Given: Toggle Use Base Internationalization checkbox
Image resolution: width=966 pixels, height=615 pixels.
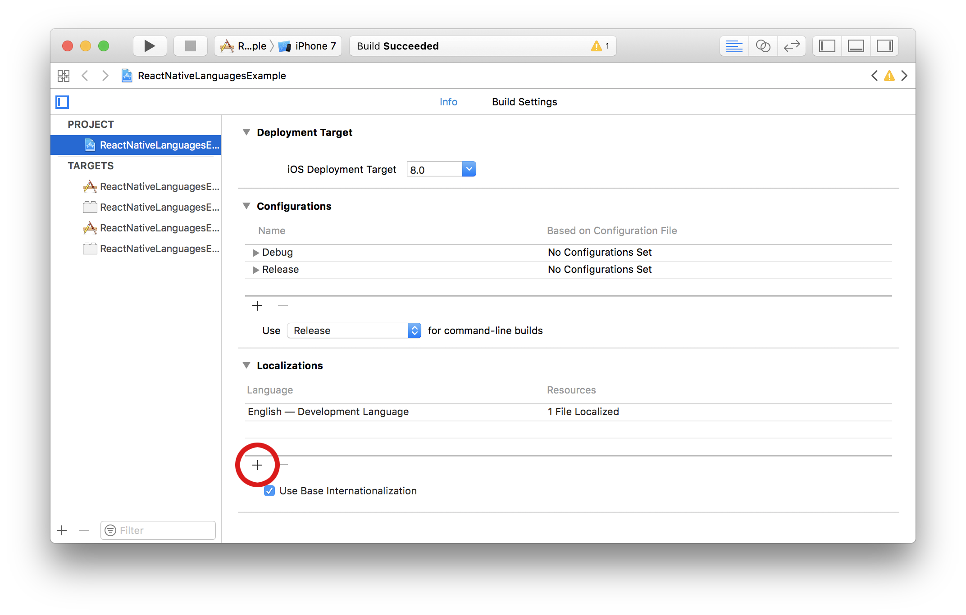Looking at the screenshot, I should [269, 491].
